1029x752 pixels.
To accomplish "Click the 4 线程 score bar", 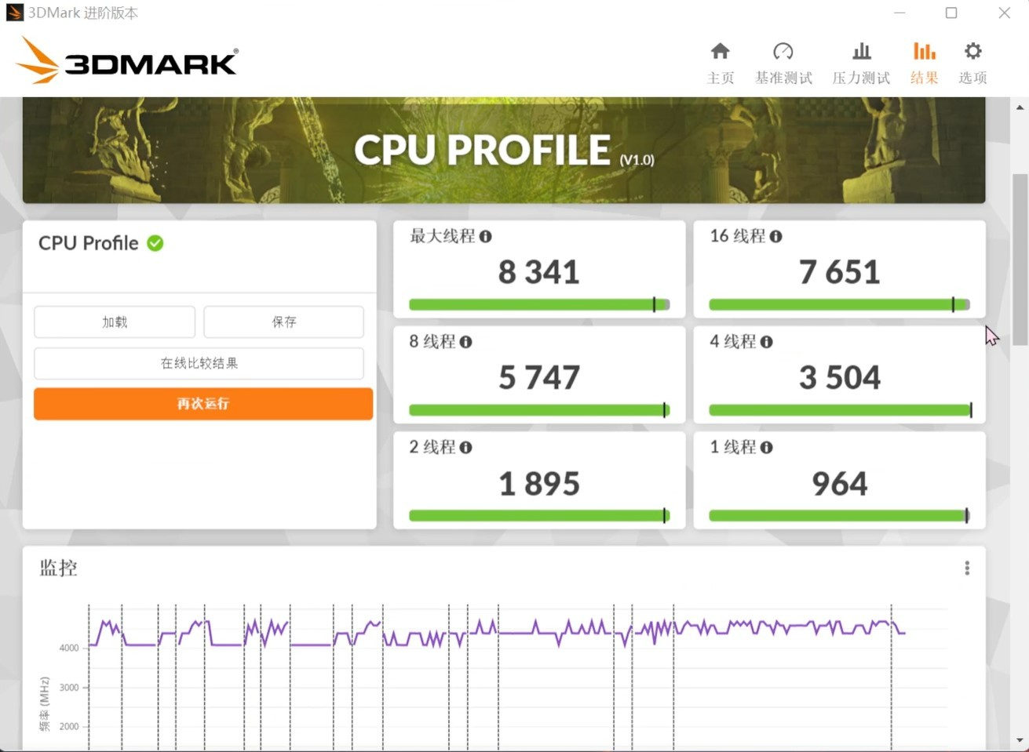I will 839,410.
